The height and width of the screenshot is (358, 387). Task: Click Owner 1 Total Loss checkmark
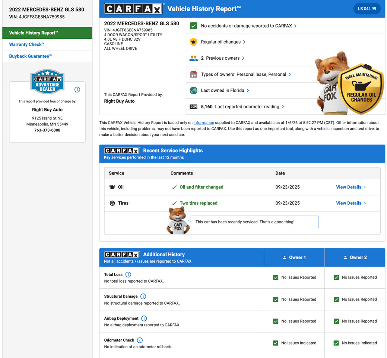276,277
